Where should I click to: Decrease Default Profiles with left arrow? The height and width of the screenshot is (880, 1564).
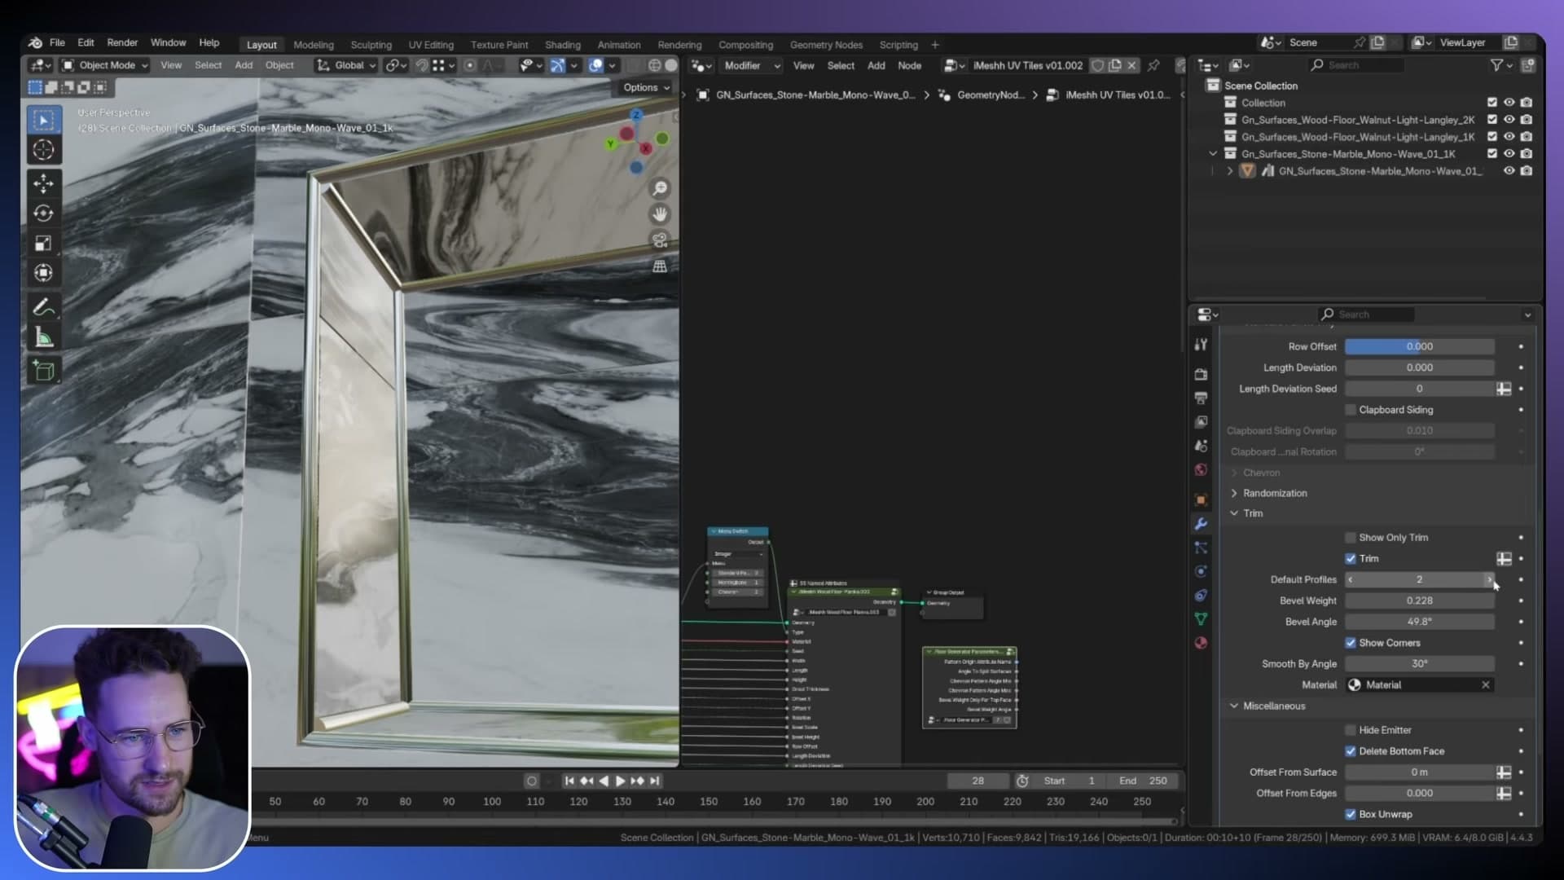coord(1351,579)
